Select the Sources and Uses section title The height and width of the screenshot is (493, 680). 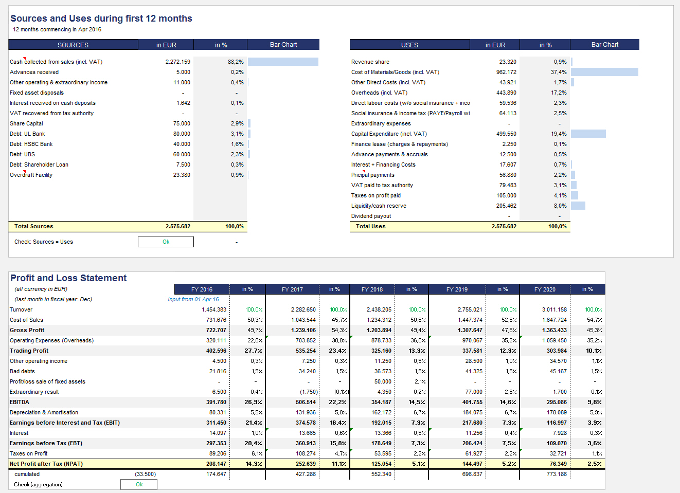tap(101, 19)
